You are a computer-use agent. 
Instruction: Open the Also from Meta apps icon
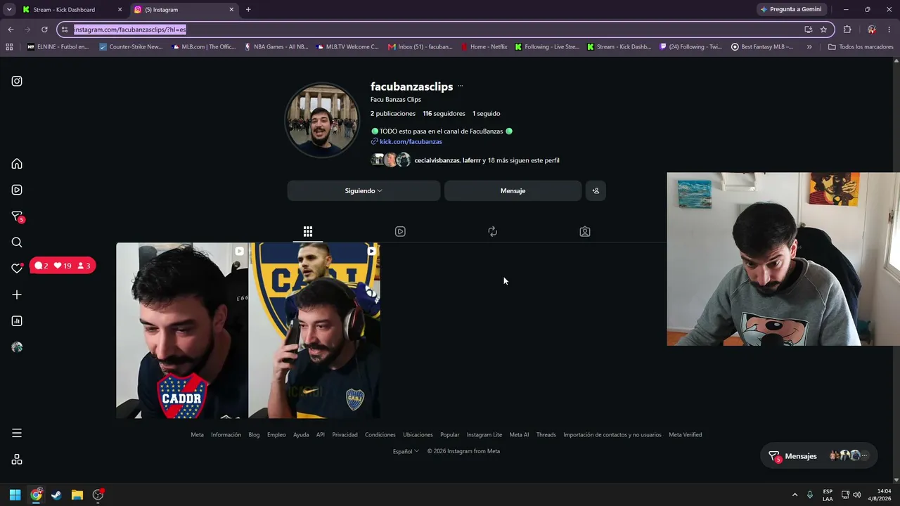17,460
